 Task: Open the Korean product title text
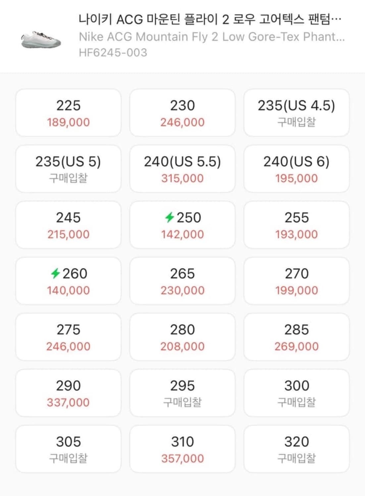point(210,19)
